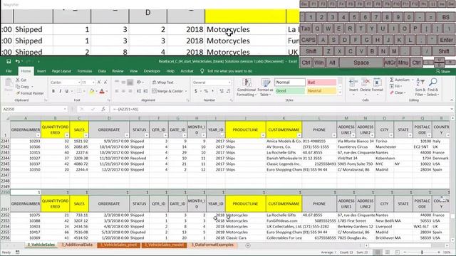Select row header 2345
This screenshot has width=456, height=256.
pyautogui.click(x=5, y=164)
